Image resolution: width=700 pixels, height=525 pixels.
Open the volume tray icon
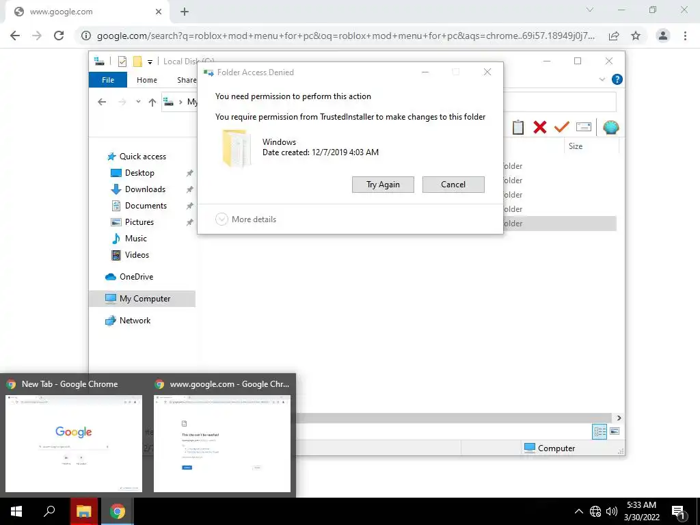[612, 511]
